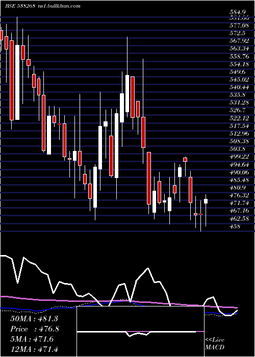Click the 545.02 price axis value
255x357 pixels.
[239, 80]
